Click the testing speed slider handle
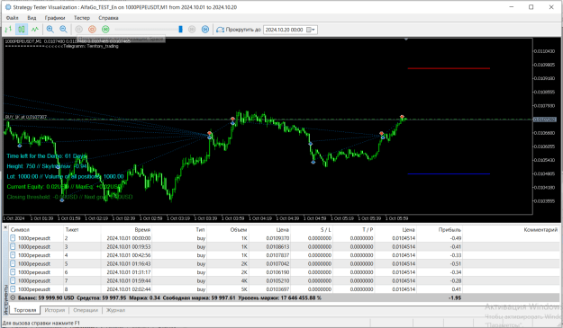This screenshot has width=563, height=328. pyautogui.click(x=180, y=30)
